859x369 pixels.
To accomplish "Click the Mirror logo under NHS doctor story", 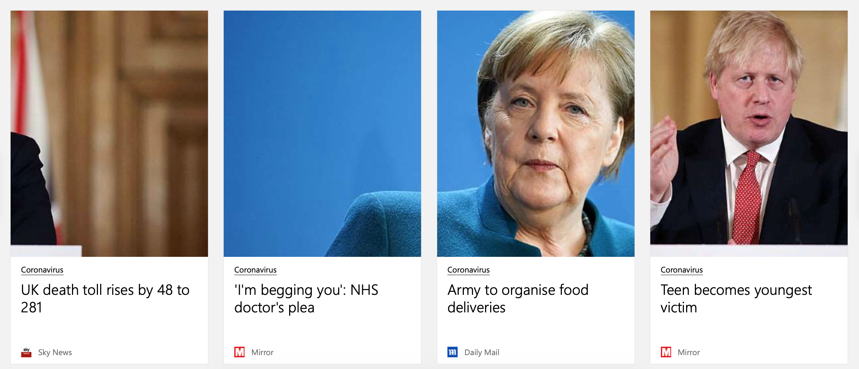I will pyautogui.click(x=239, y=352).
